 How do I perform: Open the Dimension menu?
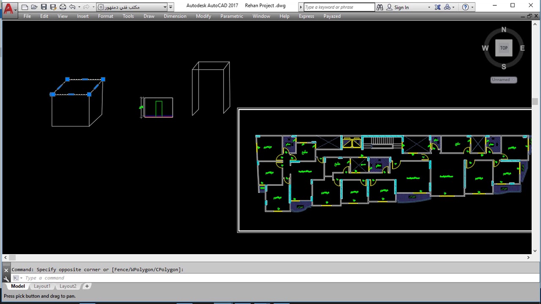coord(175,16)
